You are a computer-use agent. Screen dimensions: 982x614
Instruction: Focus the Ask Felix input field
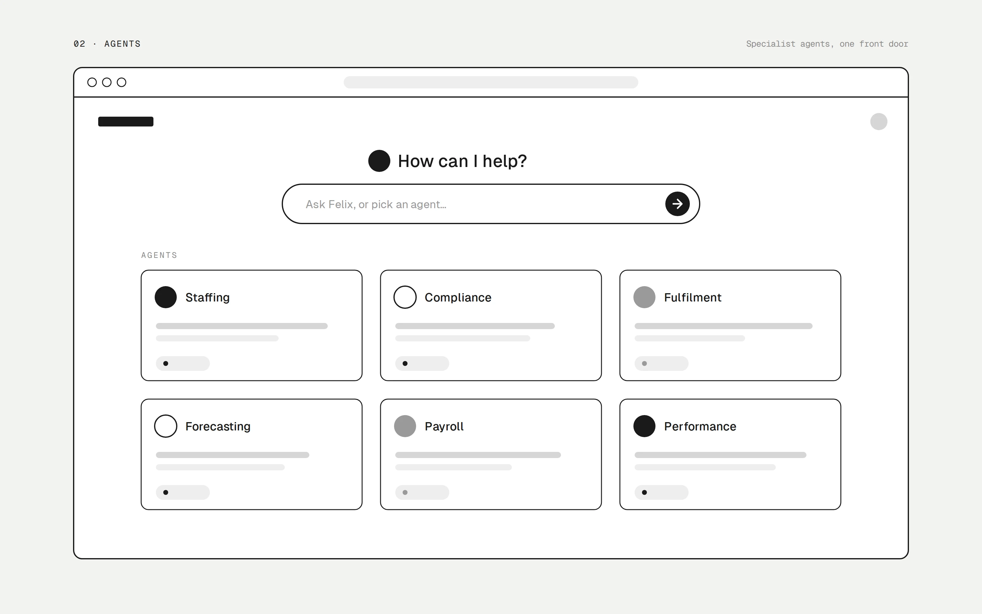click(491, 204)
